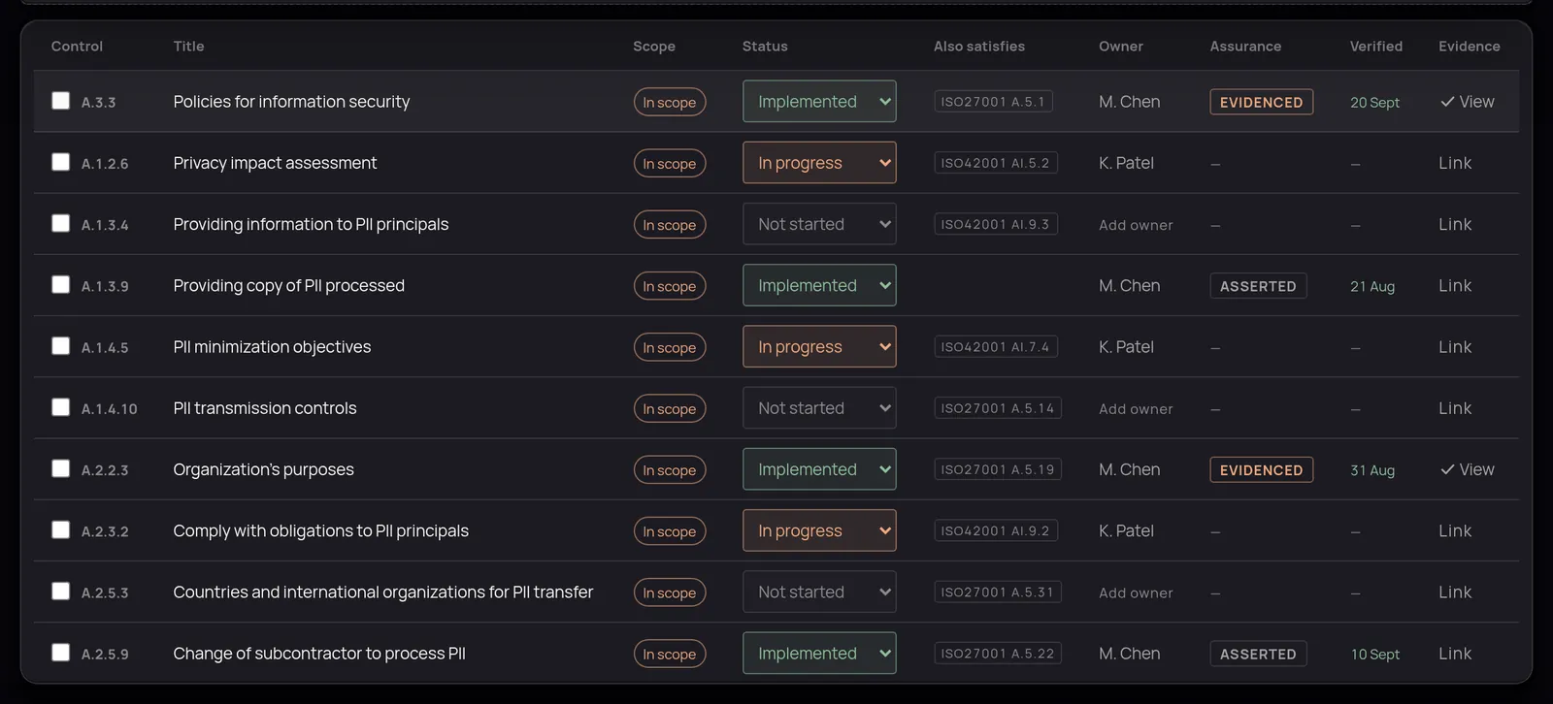Click EVIDENCED badge on row A.2.2.3
Viewport: 1553px width, 704px height.
point(1261,469)
